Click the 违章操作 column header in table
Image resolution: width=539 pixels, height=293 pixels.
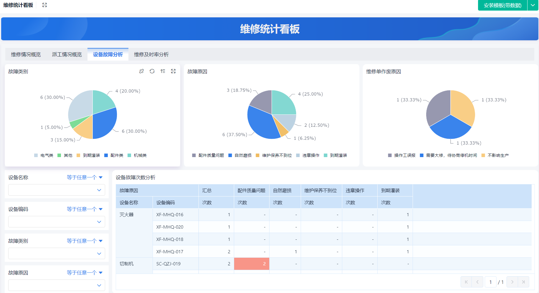pyautogui.click(x=360, y=191)
